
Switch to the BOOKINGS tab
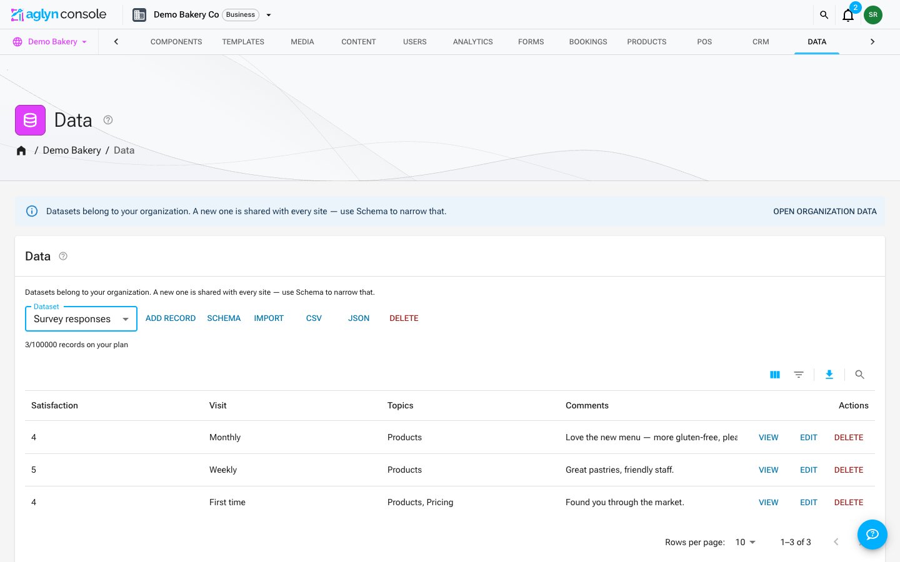click(588, 42)
